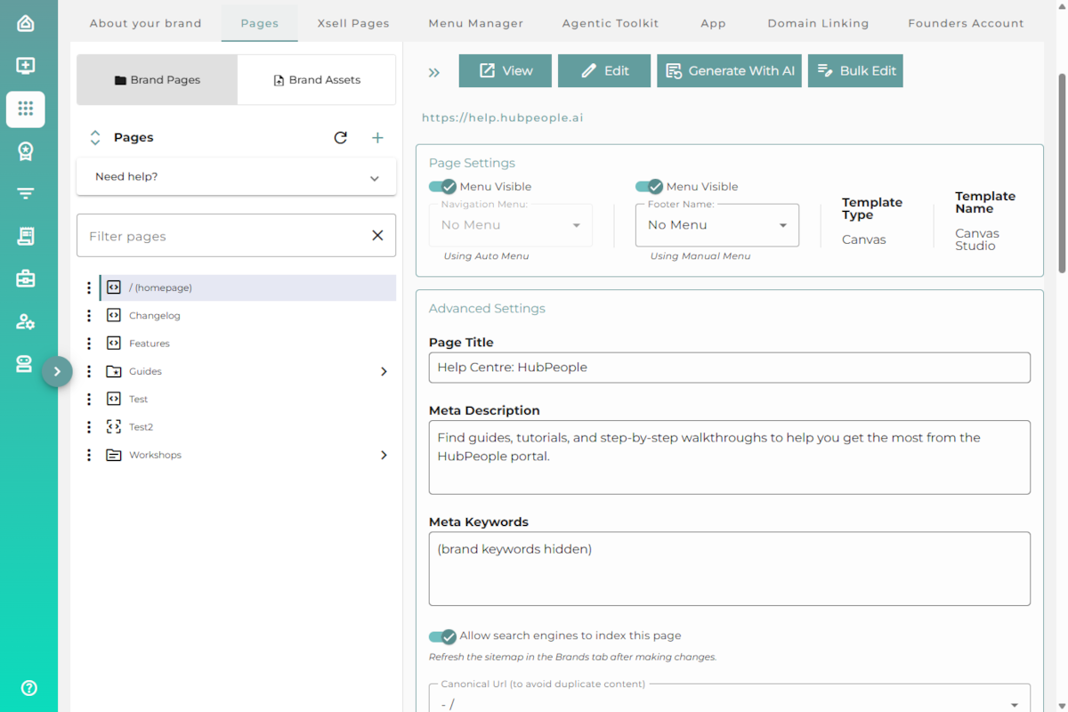Open the Footer Name dropdown
Screen dimensions: 1068x712
[x=717, y=225]
